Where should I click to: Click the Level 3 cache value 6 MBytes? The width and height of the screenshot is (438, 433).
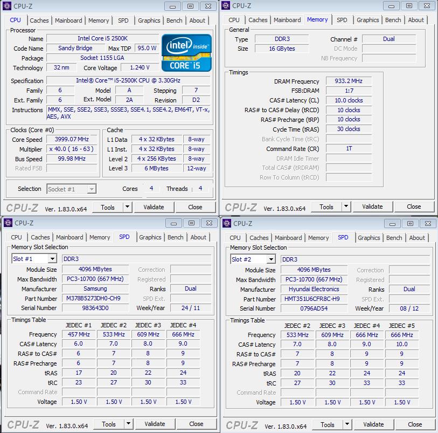point(156,168)
